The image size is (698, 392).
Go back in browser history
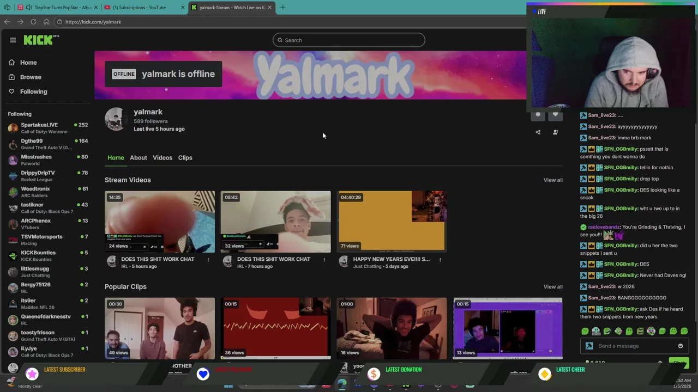(x=7, y=22)
